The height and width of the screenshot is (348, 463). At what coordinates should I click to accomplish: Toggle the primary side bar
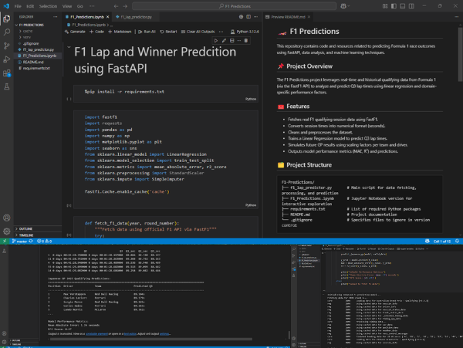[x=394, y=6]
